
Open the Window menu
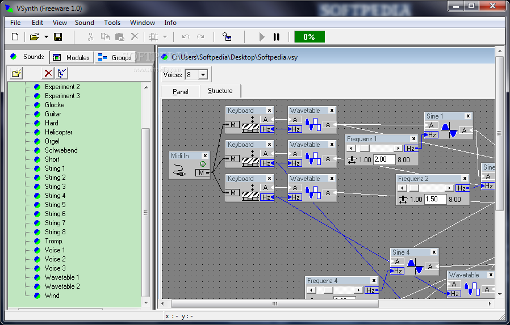pyautogui.click(x=143, y=22)
